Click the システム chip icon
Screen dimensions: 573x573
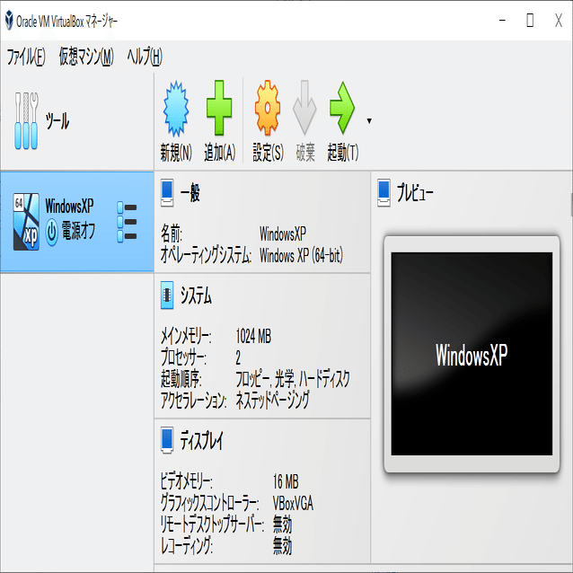click(167, 295)
